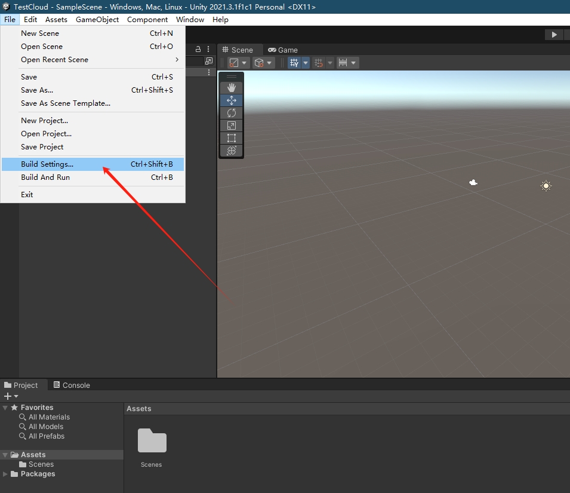Choose Save As... from File menu
The height and width of the screenshot is (493, 570).
[x=93, y=90]
